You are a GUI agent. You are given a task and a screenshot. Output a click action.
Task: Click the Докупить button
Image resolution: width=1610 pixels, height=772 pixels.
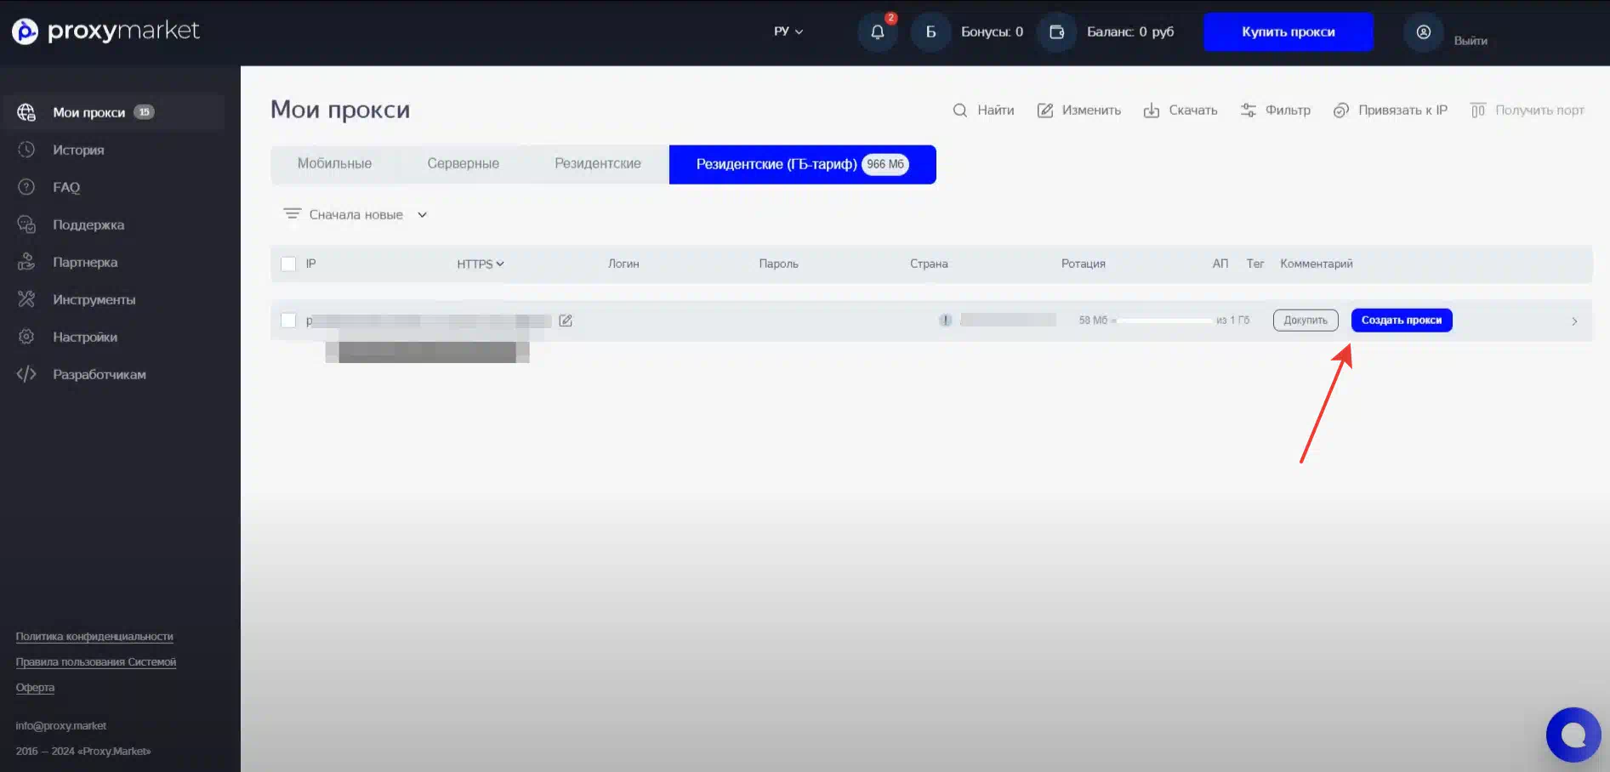pos(1306,321)
